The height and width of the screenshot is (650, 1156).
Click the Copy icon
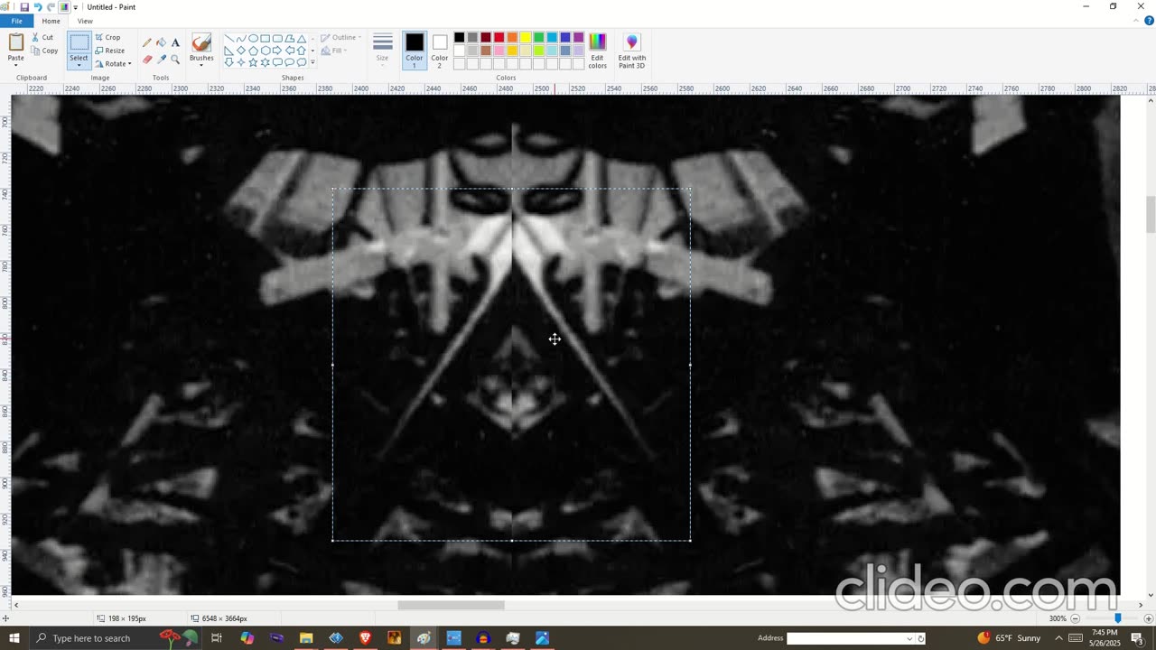35,51
